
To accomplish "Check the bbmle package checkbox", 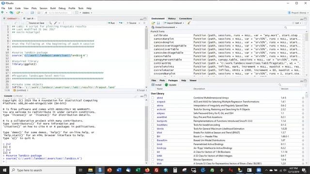I will (153, 129).
